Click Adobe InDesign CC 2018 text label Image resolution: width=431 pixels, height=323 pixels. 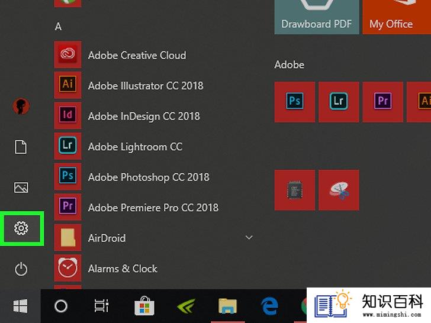tap(144, 116)
